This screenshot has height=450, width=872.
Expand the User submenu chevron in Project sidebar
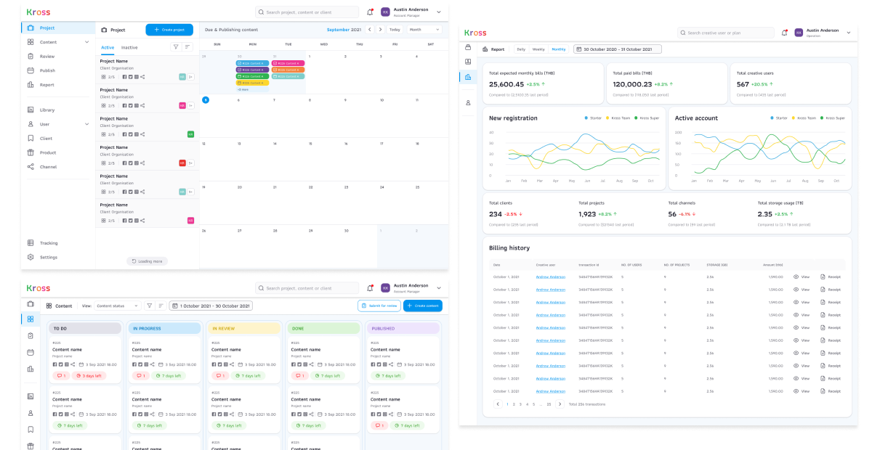click(87, 124)
